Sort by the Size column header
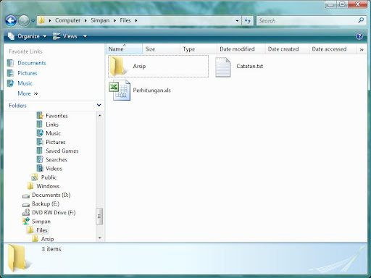 (x=161, y=49)
